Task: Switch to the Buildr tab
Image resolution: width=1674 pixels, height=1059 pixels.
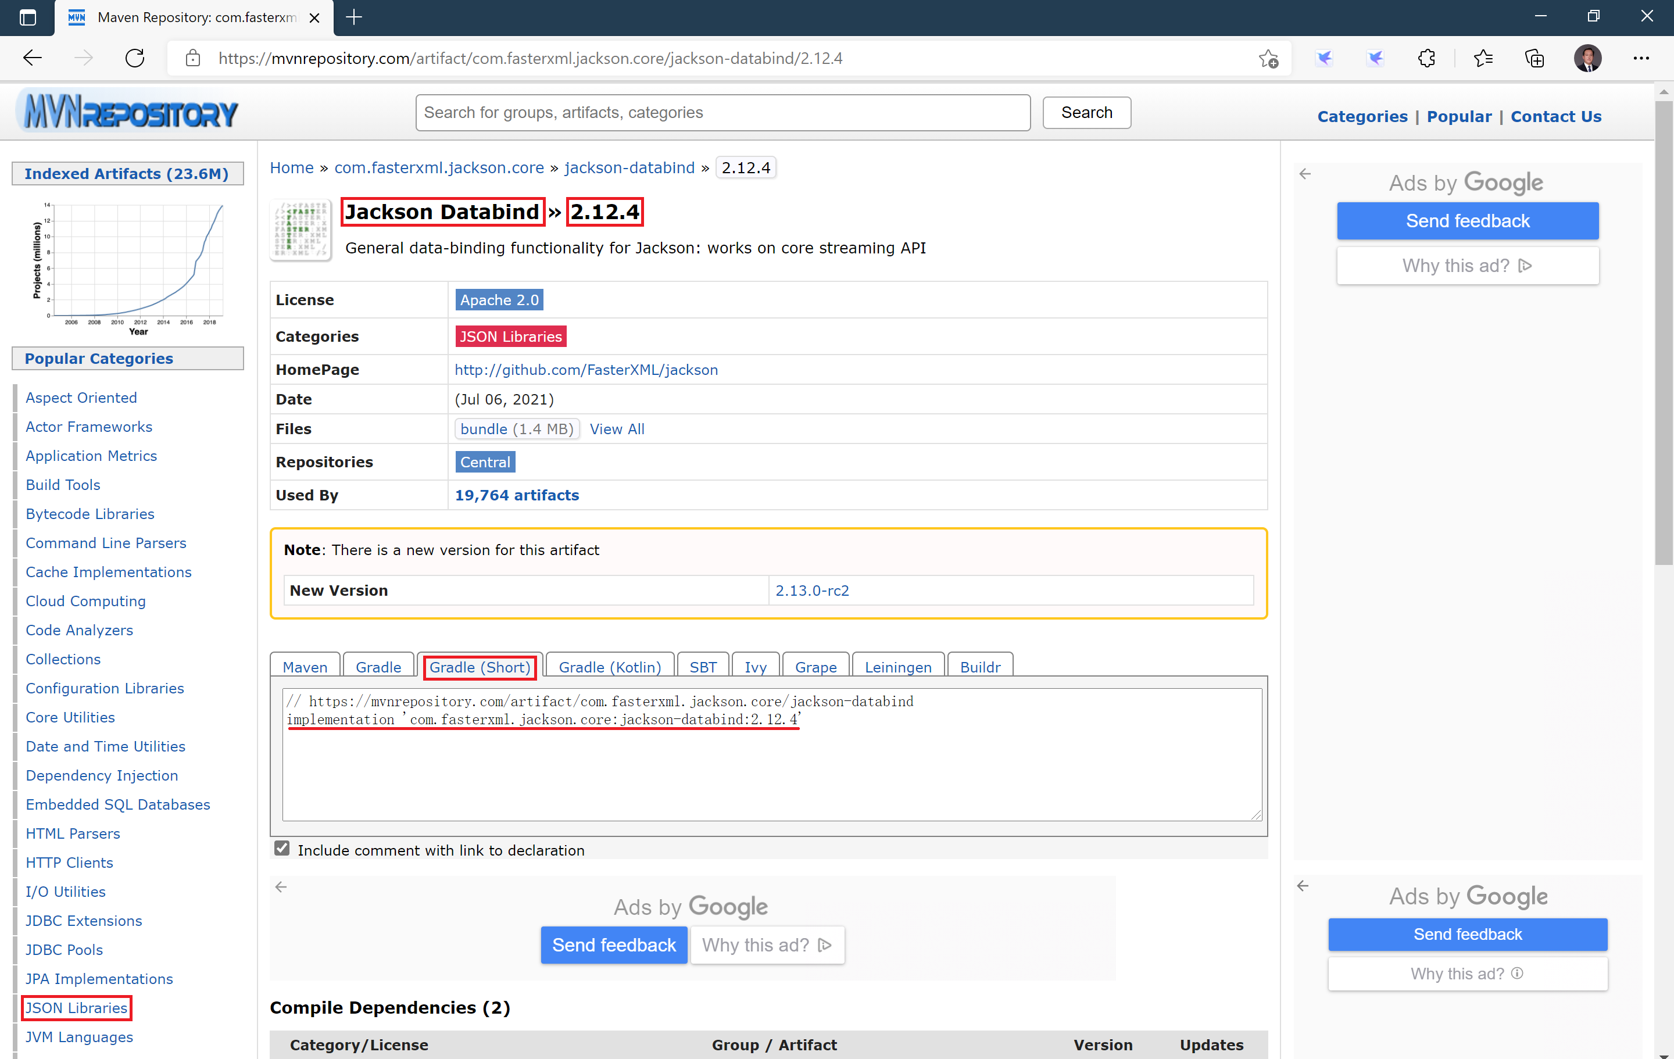Action: 980,667
